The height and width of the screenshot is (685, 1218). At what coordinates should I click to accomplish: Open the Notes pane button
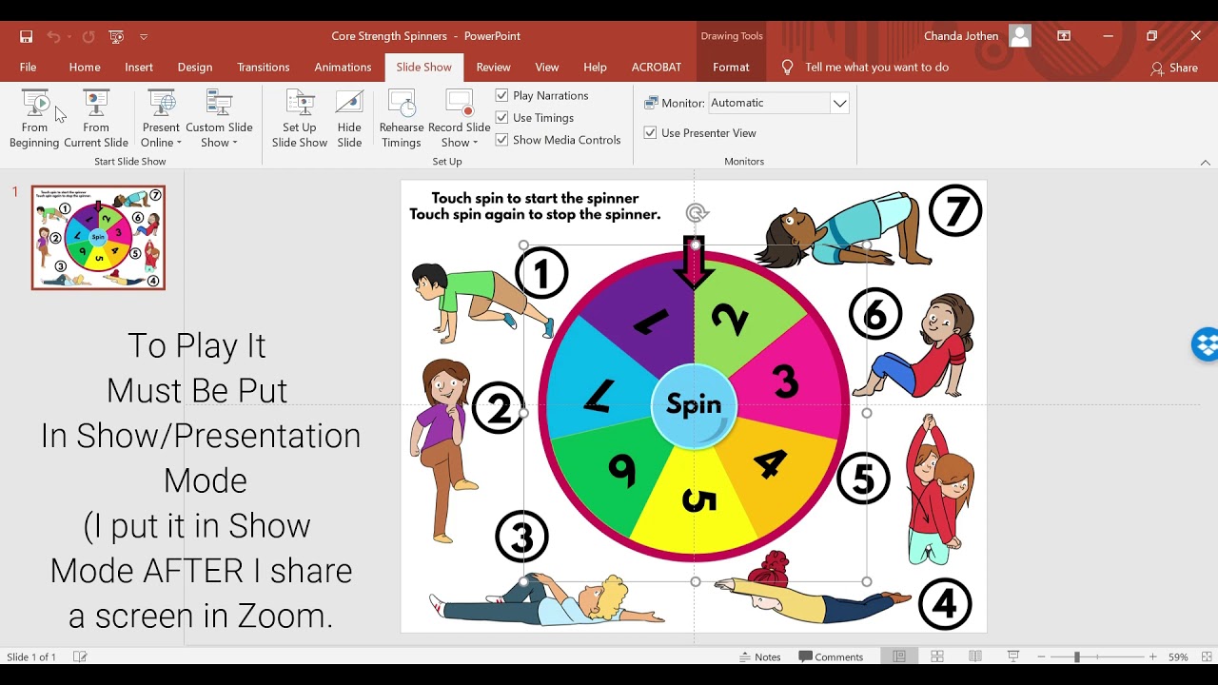760,656
